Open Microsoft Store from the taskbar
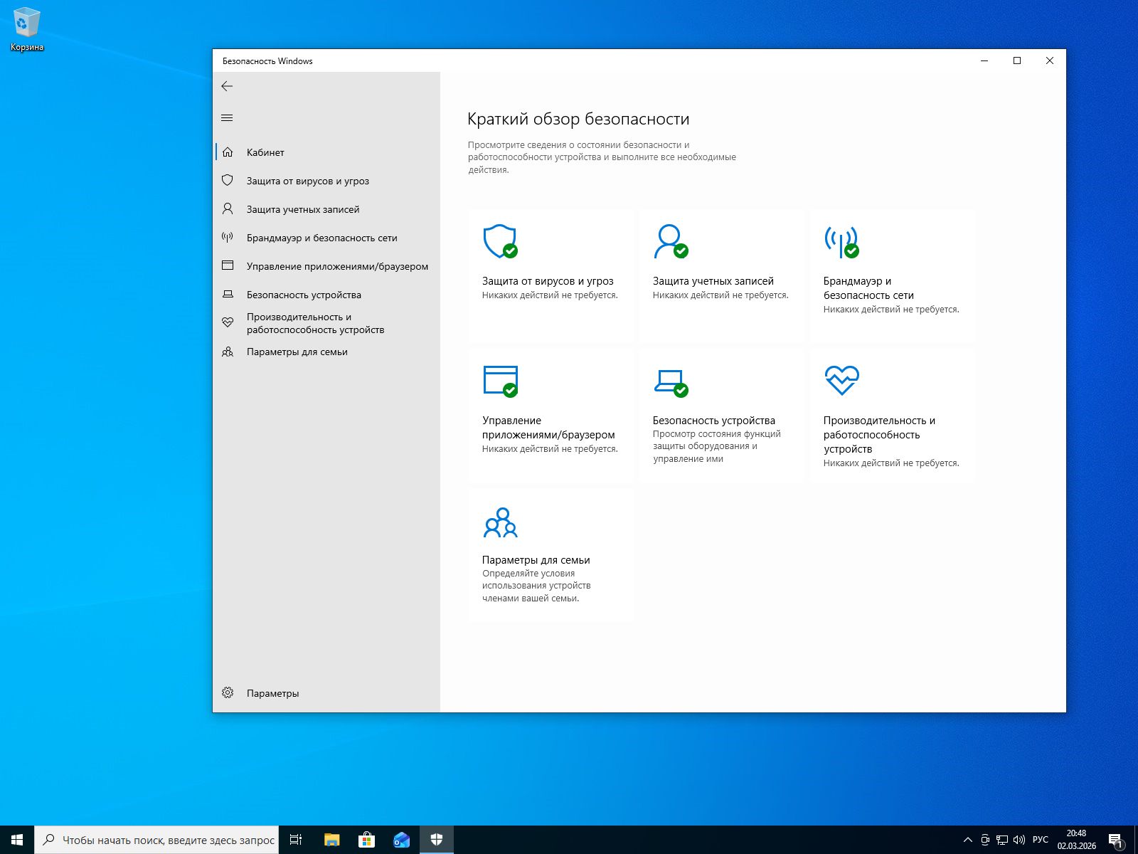The height and width of the screenshot is (854, 1138). coord(366,840)
